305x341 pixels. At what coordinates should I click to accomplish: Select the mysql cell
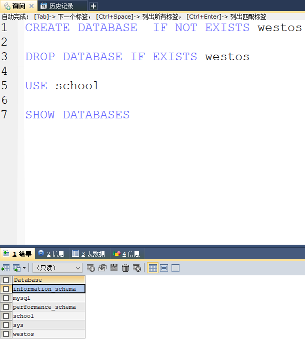tap(49, 298)
